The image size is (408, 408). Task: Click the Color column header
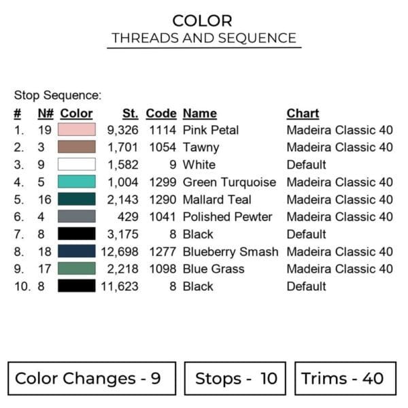pyautogui.click(x=76, y=114)
